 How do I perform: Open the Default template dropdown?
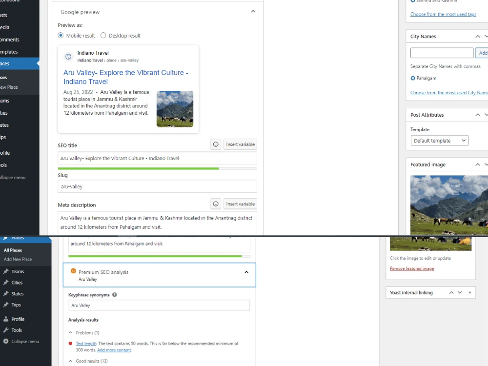point(440,141)
